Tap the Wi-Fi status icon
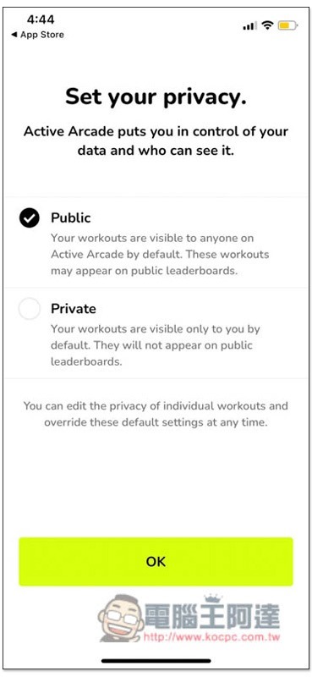Viewport: 312px width, 677px height. pos(267,25)
